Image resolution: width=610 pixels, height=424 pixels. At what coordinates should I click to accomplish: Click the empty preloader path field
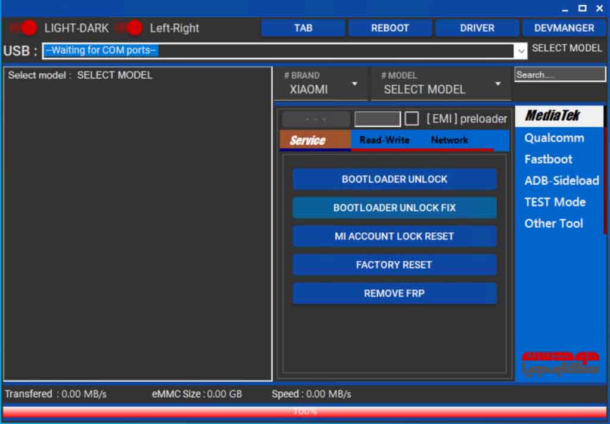377,119
